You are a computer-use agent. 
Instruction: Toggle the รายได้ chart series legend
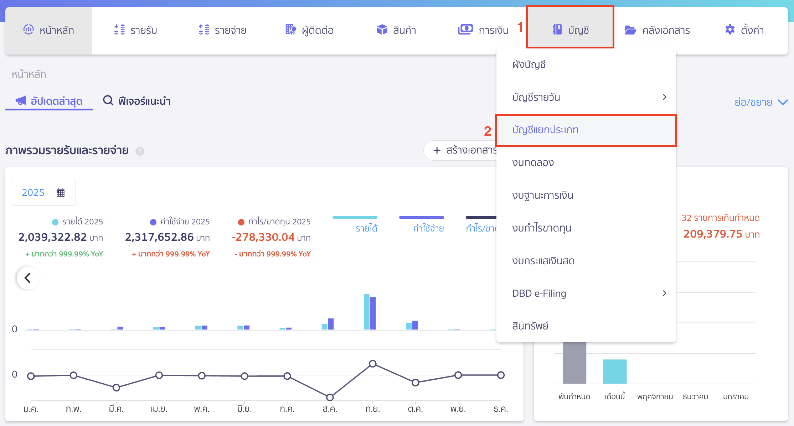pos(366,228)
